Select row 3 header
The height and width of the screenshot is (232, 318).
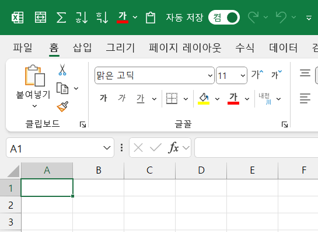[11, 222]
